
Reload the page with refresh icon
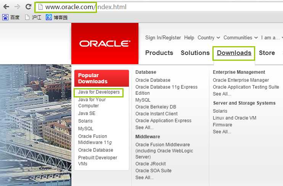coord(28,7)
